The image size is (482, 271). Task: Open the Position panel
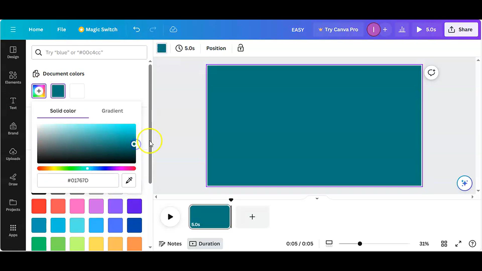[216, 48]
